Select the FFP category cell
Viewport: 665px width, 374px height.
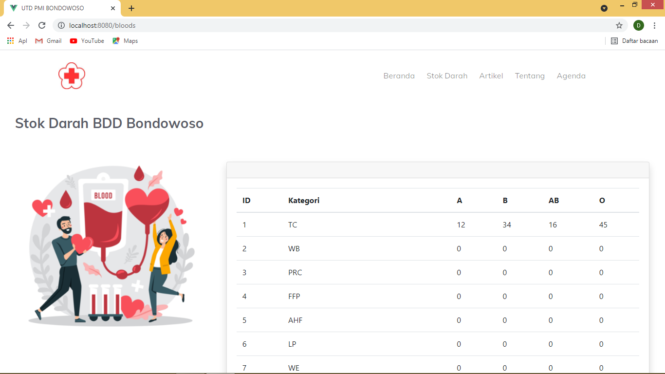pos(294,297)
